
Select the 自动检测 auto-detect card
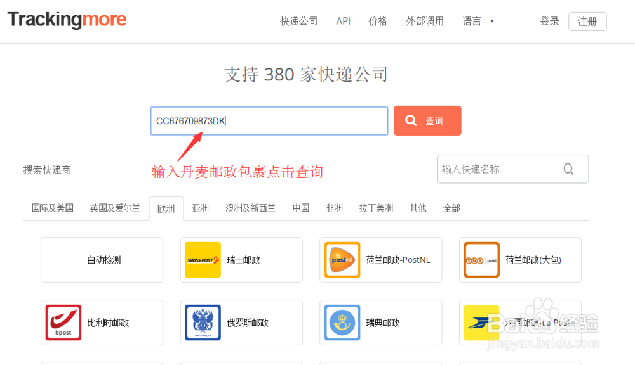(102, 260)
